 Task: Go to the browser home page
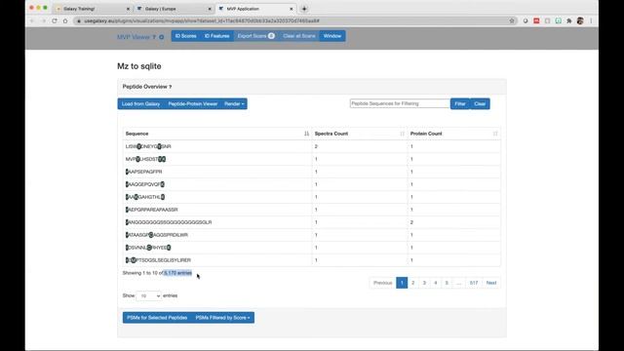[65, 20]
